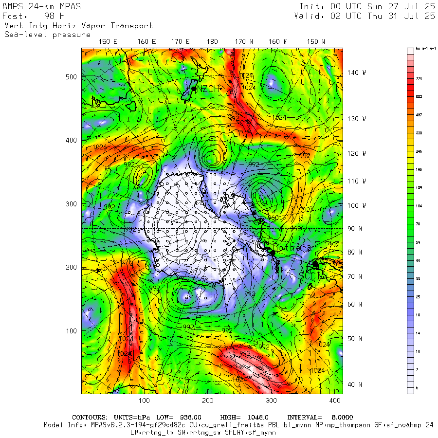Click the 'SCCI' station label
This screenshot has width=438, height=438.
(310, 276)
